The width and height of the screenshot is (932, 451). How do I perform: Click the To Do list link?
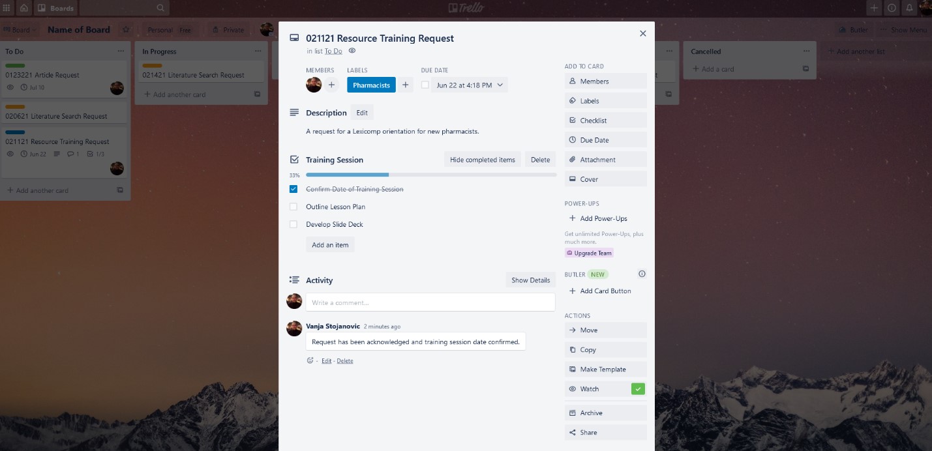tap(333, 51)
